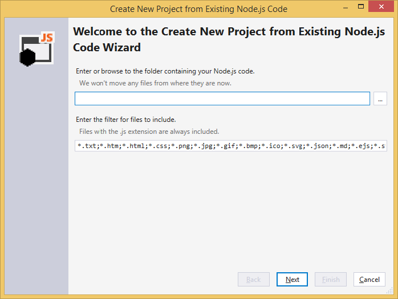
Task: Close the wizard with the red X
Action: (x=381, y=7)
